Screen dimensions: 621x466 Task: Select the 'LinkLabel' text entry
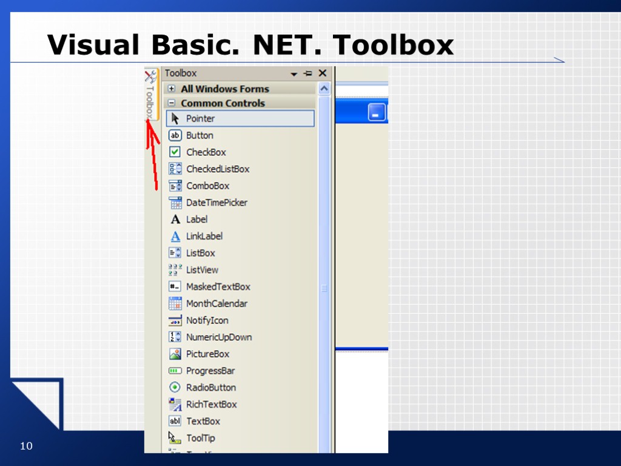click(x=204, y=236)
